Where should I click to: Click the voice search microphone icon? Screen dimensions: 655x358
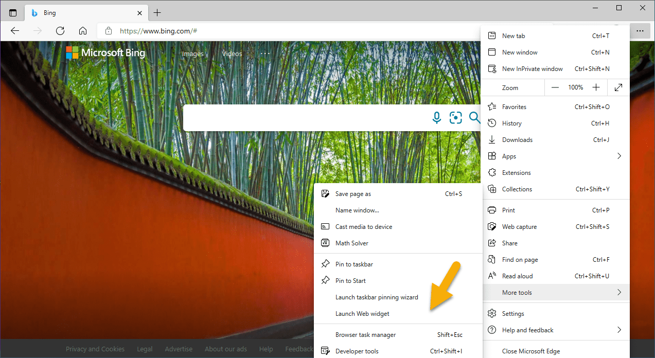pyautogui.click(x=436, y=118)
